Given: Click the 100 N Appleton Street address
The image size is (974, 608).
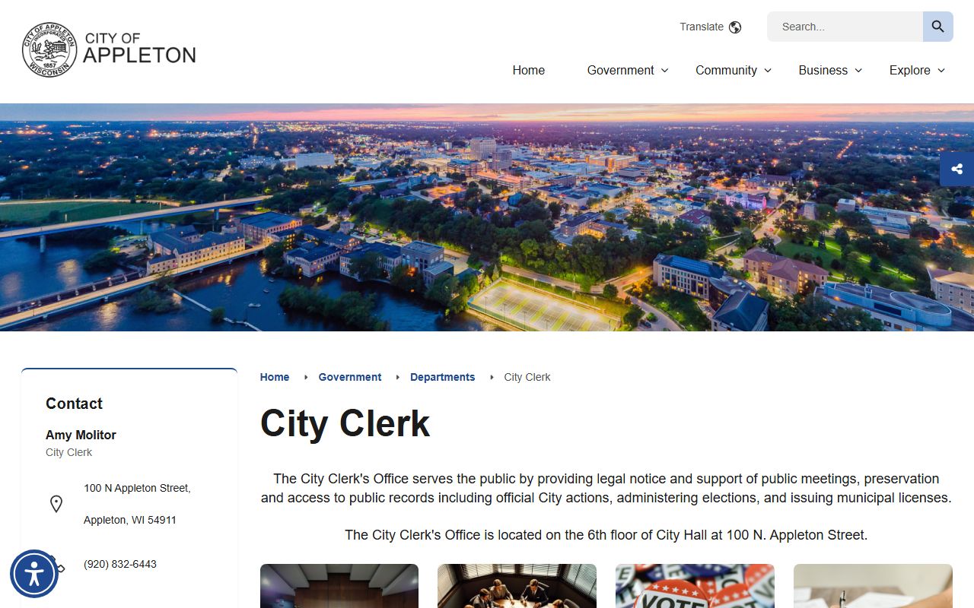Looking at the screenshot, I should click(x=137, y=488).
